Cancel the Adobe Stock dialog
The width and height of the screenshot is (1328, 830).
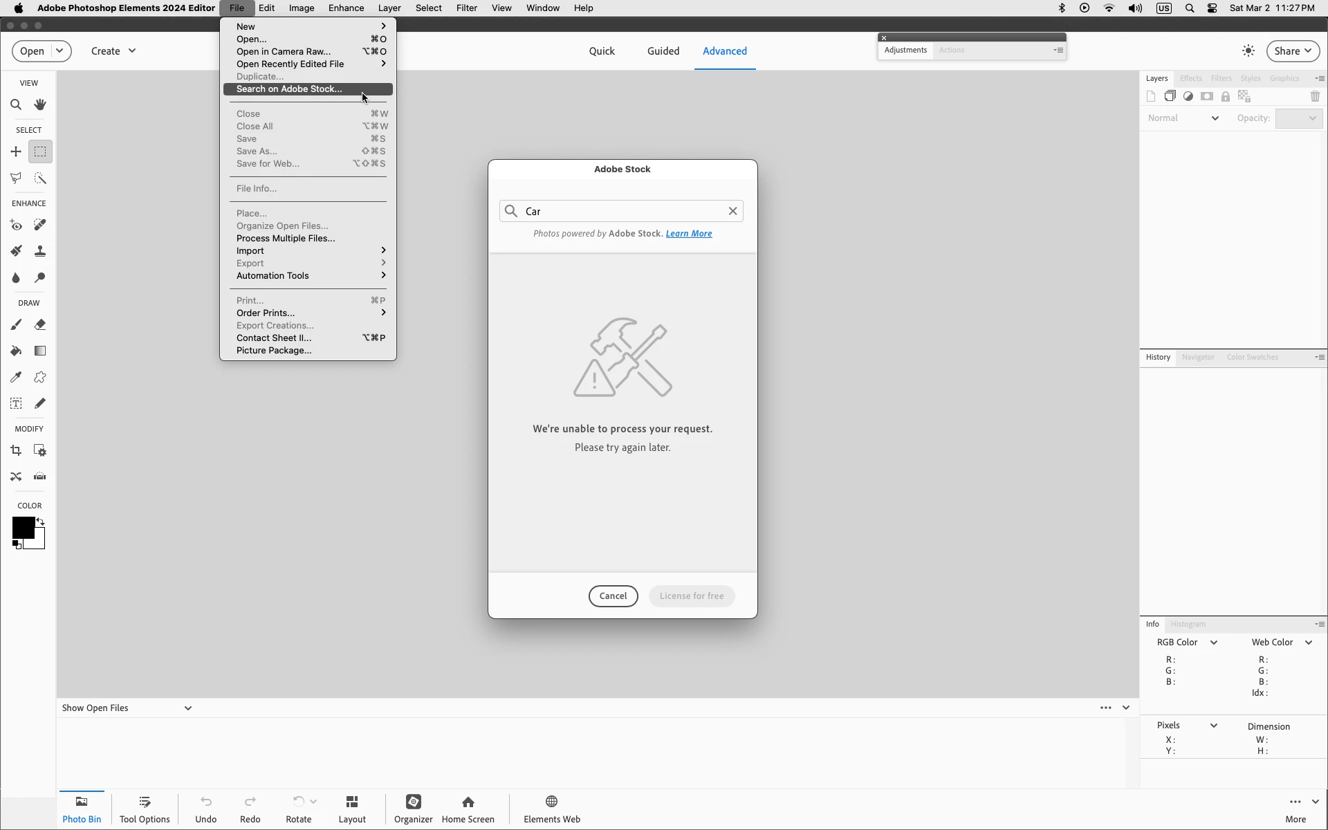613,596
